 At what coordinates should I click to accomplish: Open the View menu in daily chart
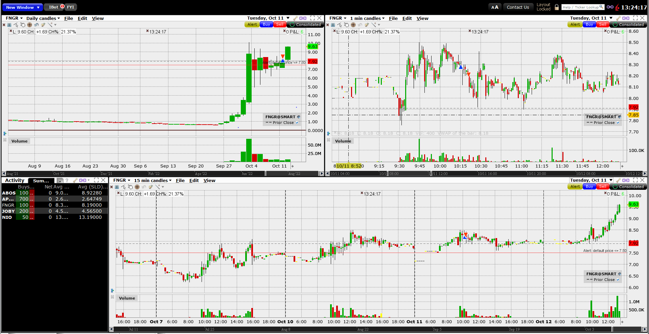click(x=98, y=18)
